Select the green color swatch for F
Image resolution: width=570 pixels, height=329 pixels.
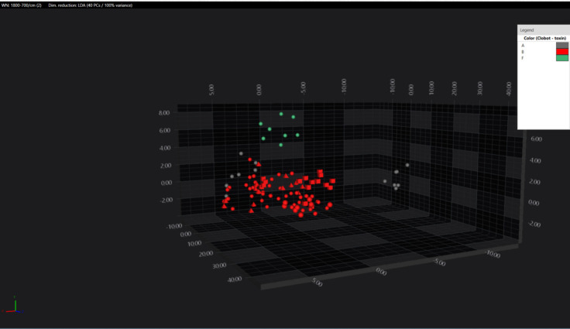click(562, 57)
